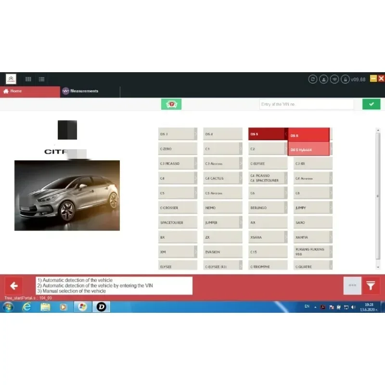Open the filter funnel icon

point(371,285)
